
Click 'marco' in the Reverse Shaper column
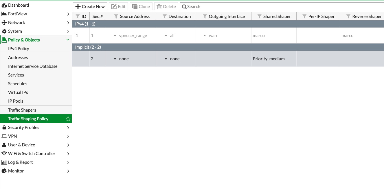pyautogui.click(x=348, y=36)
